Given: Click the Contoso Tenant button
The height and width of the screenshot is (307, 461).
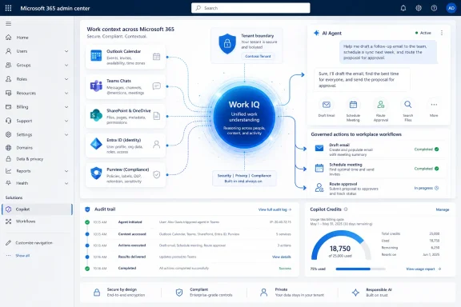Looking at the screenshot, I should coord(258,56).
